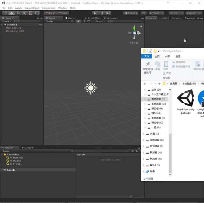Click Project search-by-label filter icon

point(136,151)
